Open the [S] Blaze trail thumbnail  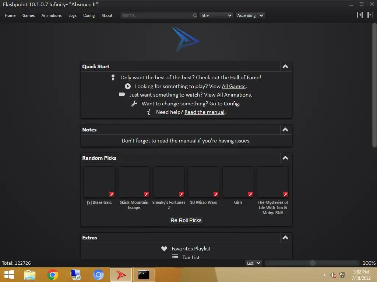pos(99,182)
